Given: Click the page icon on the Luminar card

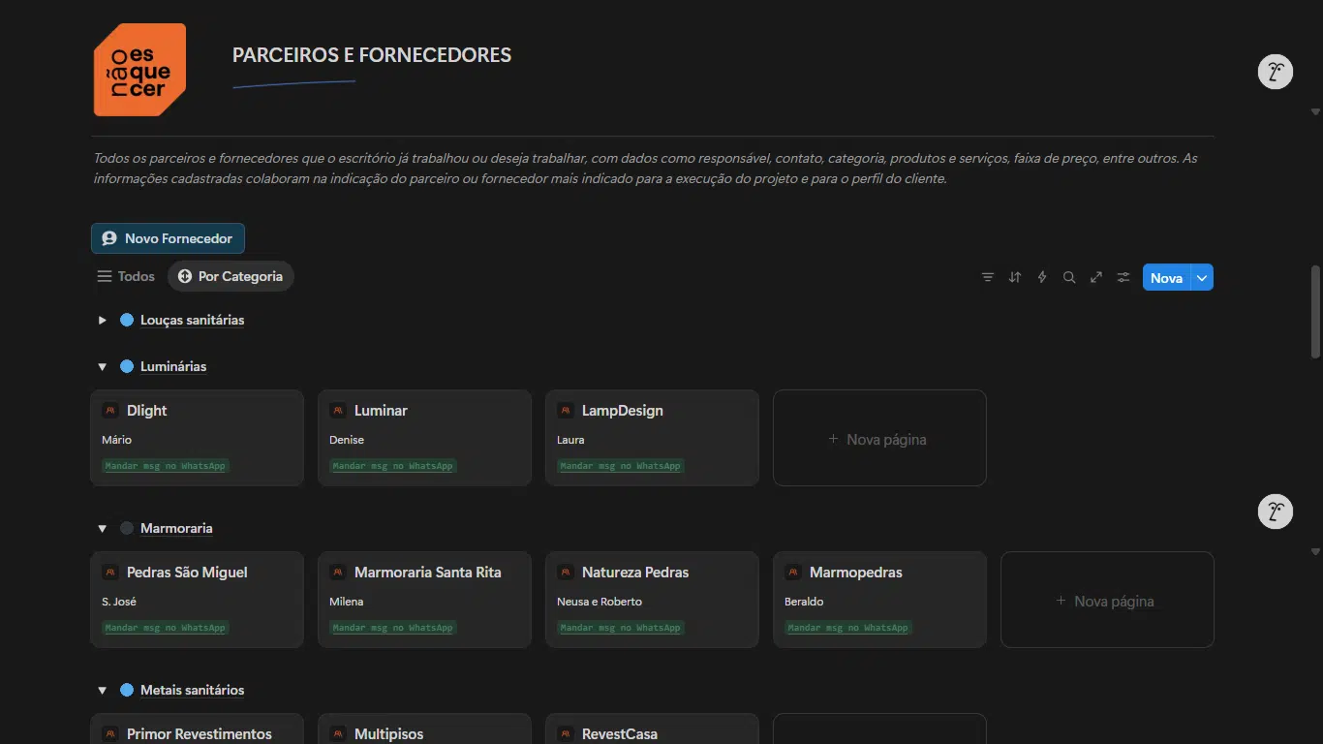Looking at the screenshot, I should click(338, 411).
